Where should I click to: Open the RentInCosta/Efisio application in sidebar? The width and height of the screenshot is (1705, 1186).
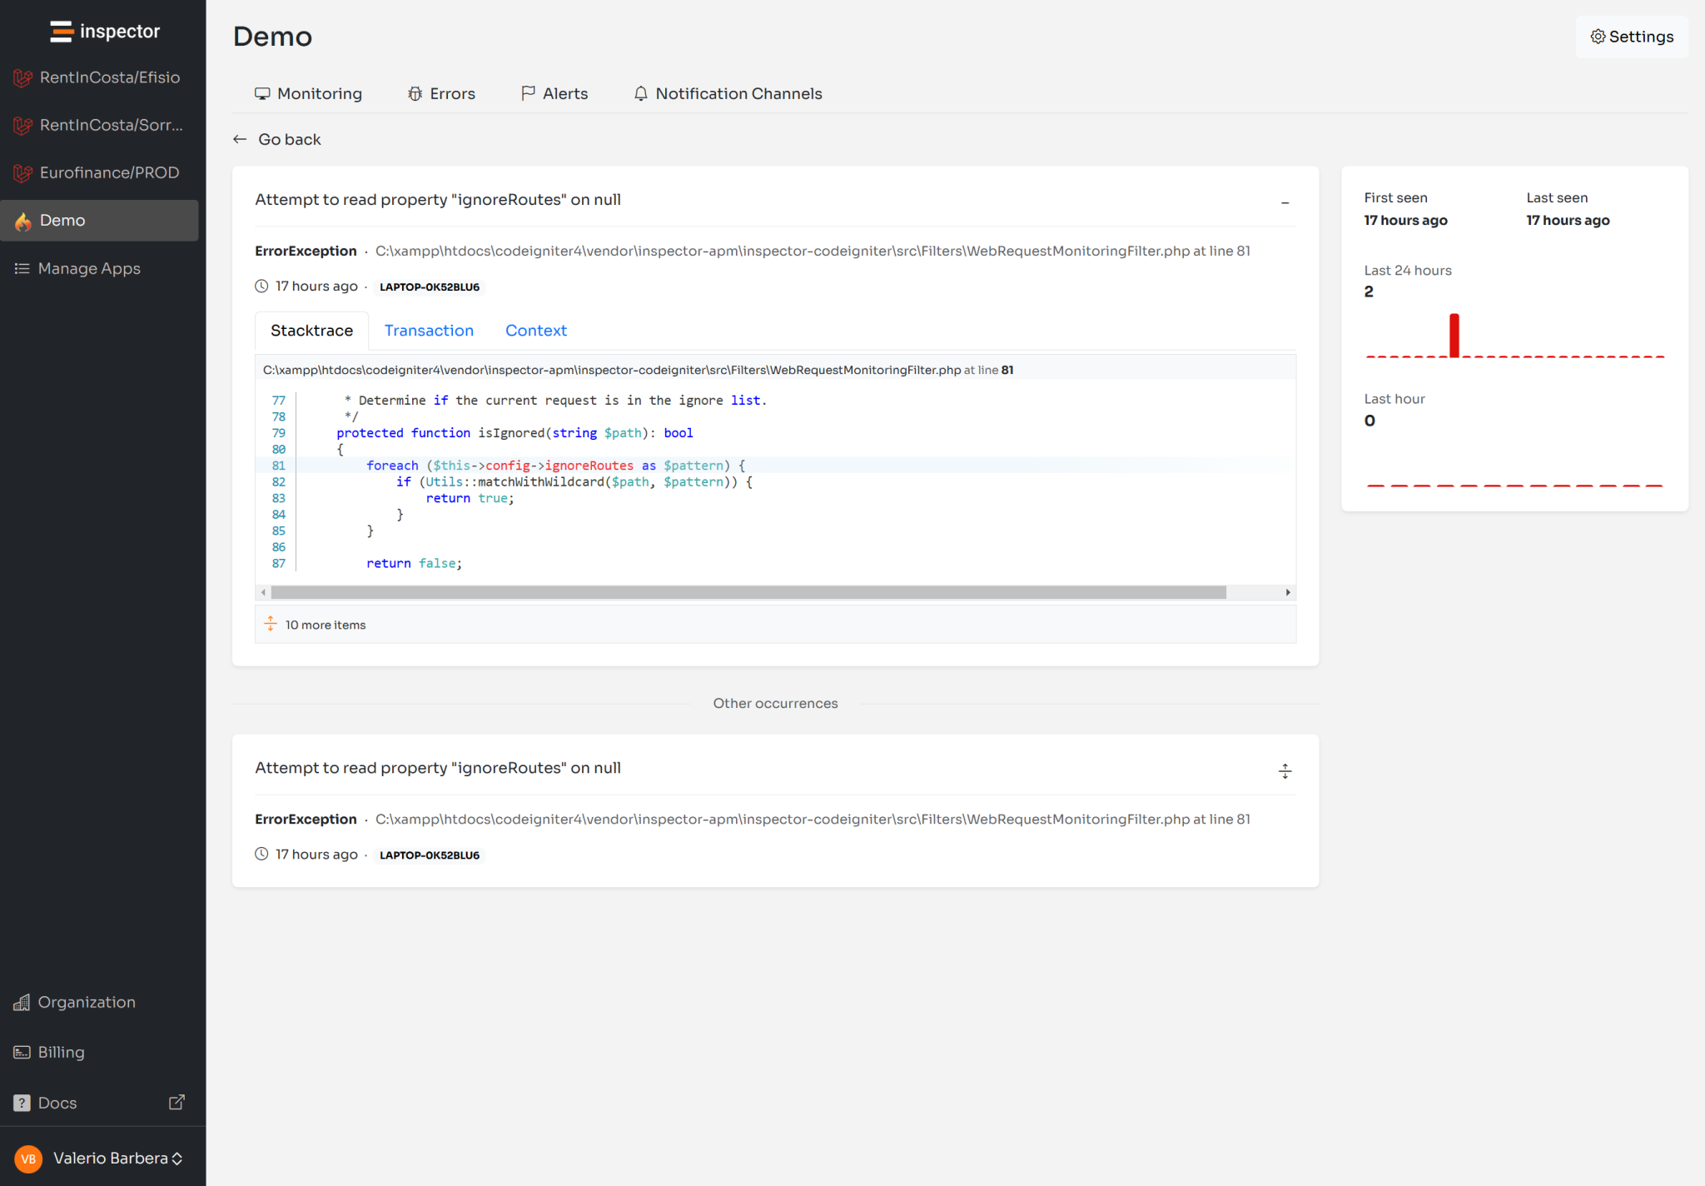(109, 77)
